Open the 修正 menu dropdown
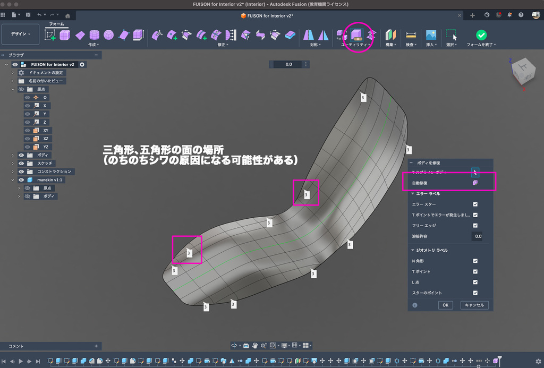 pos(223,45)
